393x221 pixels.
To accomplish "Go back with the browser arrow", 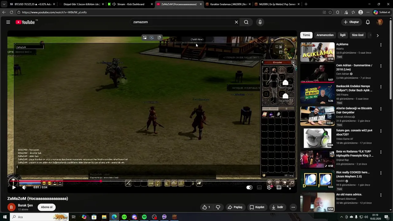I will tap(4, 12).
